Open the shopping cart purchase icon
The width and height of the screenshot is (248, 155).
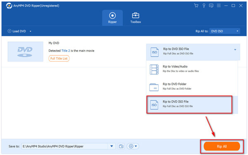(x=196, y=6)
